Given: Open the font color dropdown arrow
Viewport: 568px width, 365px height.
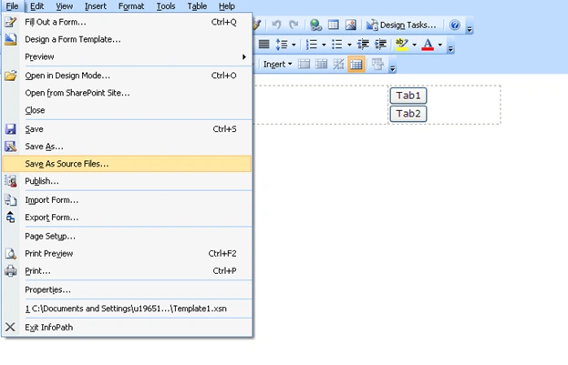Looking at the screenshot, I should coord(440,45).
